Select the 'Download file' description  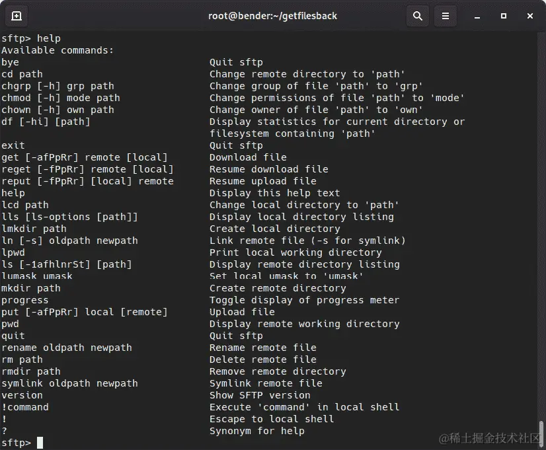(x=248, y=157)
